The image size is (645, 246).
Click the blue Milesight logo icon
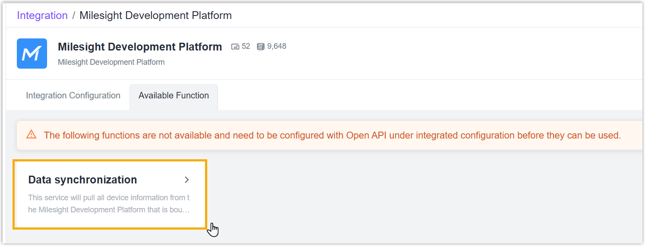point(32,54)
